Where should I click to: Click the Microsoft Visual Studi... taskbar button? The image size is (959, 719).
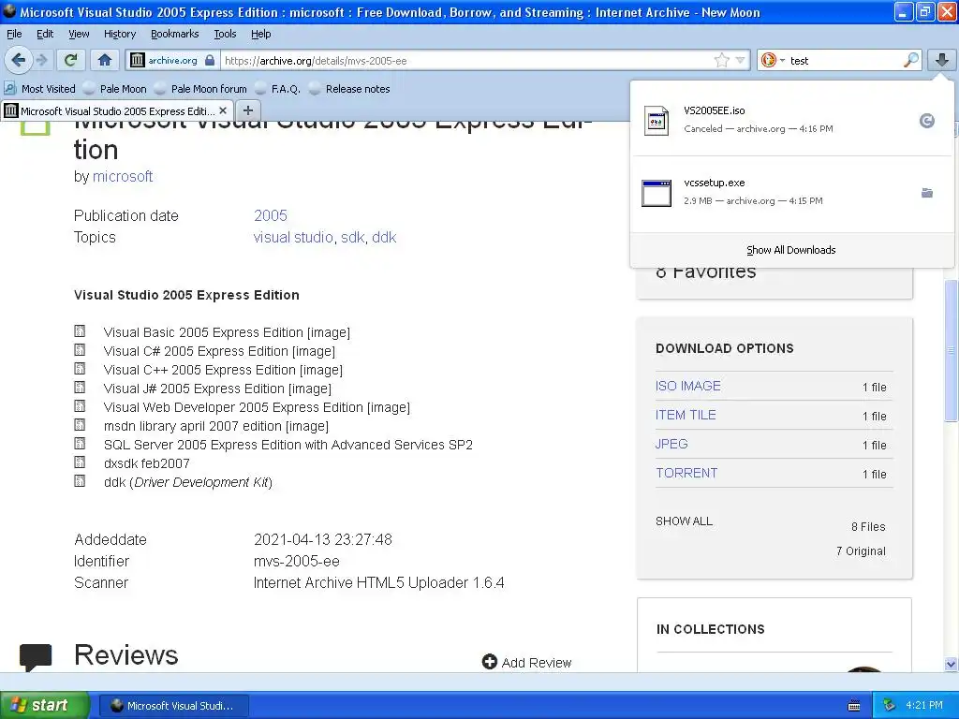pos(173,706)
